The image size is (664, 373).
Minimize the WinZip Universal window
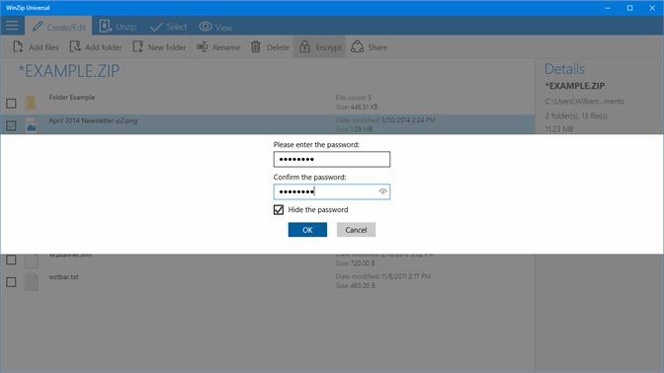tap(608, 8)
